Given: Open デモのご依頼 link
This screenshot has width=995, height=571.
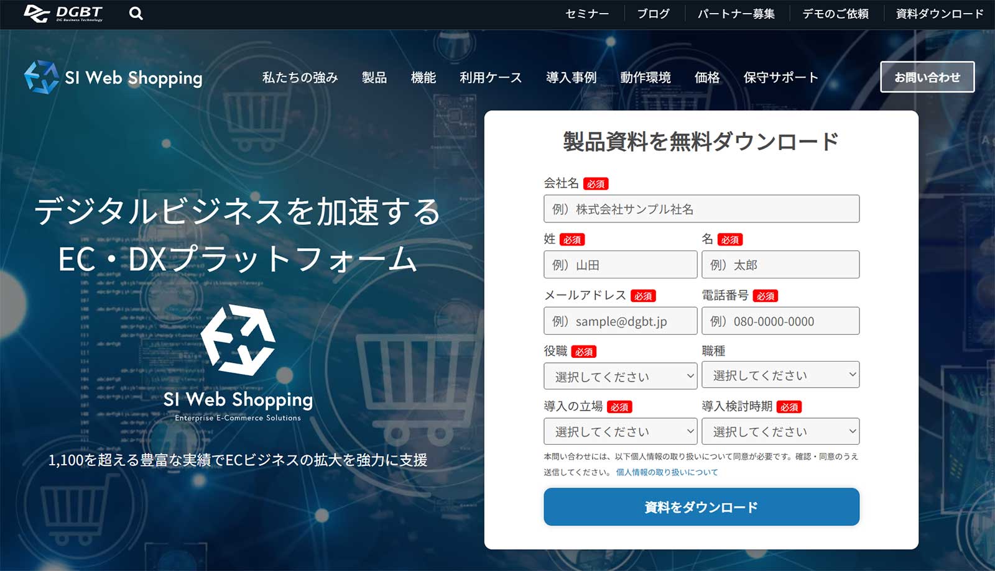Looking at the screenshot, I should pos(835,14).
